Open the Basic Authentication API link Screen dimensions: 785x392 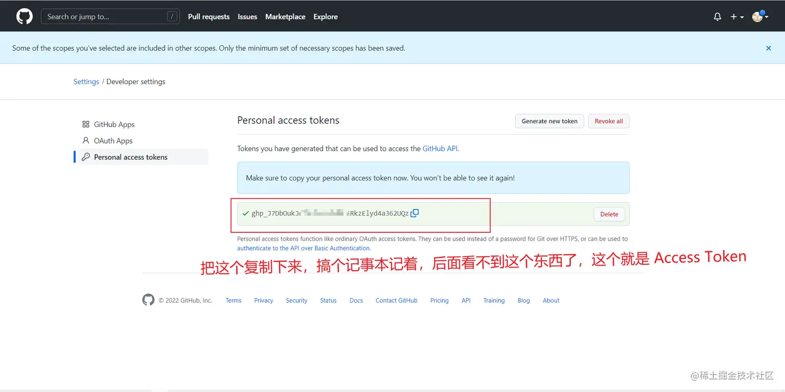pos(303,248)
